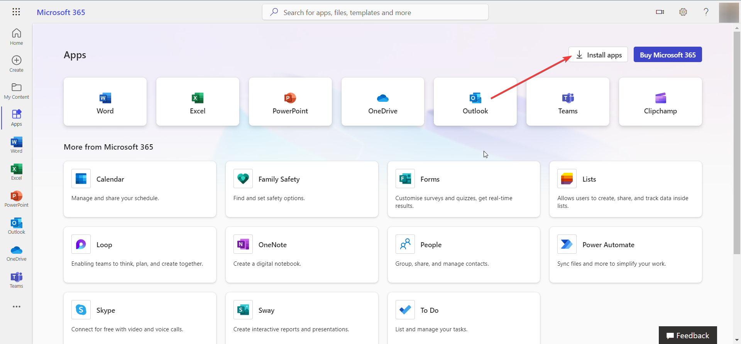
Task: Select Apps in the sidebar
Action: (x=17, y=118)
